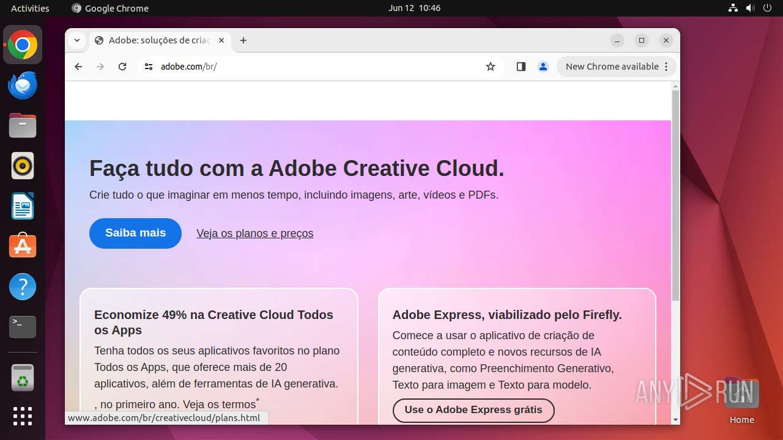The height and width of the screenshot is (440, 783).
Task: Click Use o Adobe Express grátis button
Action: tap(473, 410)
